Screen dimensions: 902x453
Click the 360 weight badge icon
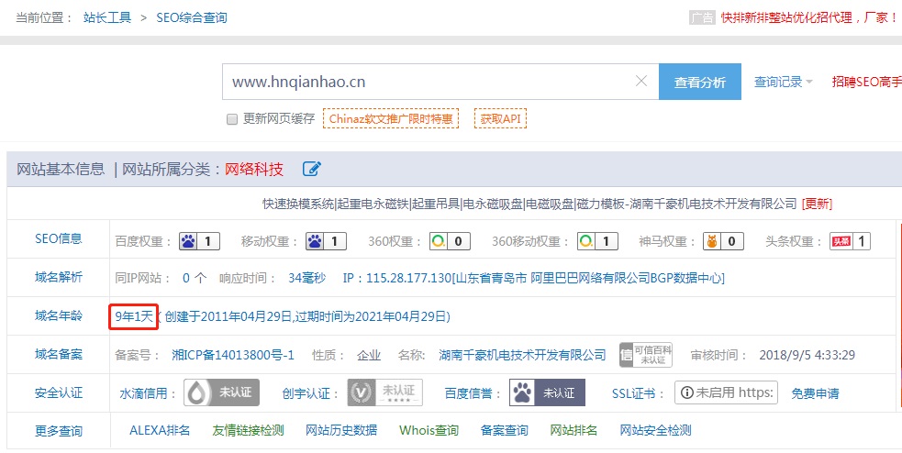[x=450, y=242]
